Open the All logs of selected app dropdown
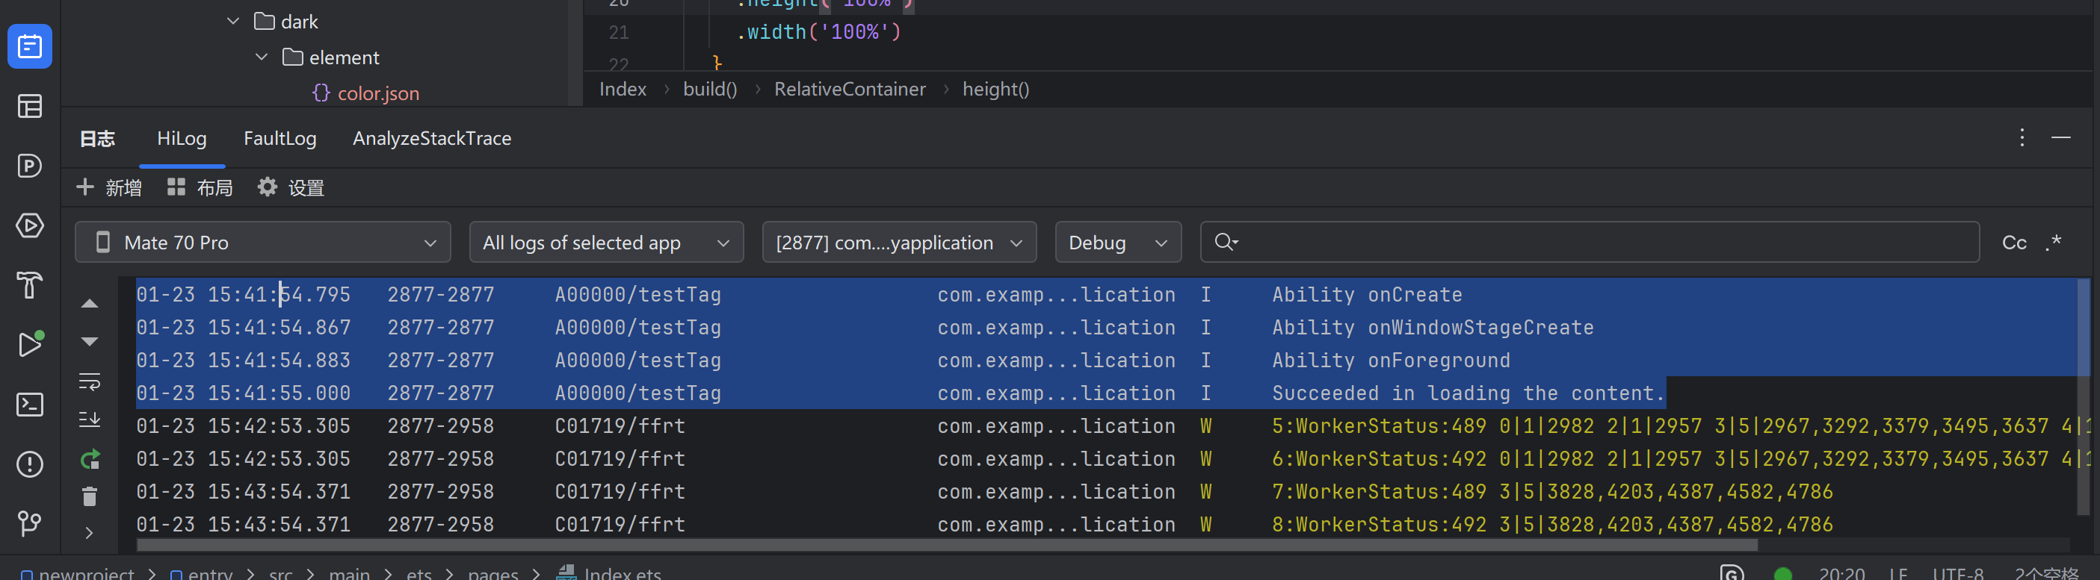 tap(607, 242)
